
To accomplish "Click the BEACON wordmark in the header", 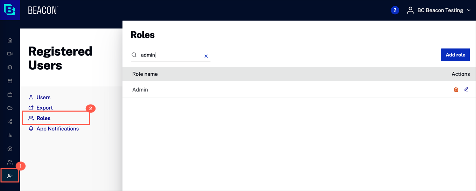I will click(x=43, y=10).
